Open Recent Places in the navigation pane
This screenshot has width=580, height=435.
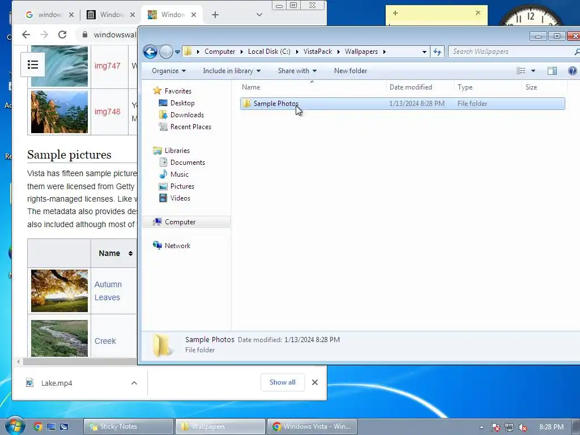click(x=190, y=126)
